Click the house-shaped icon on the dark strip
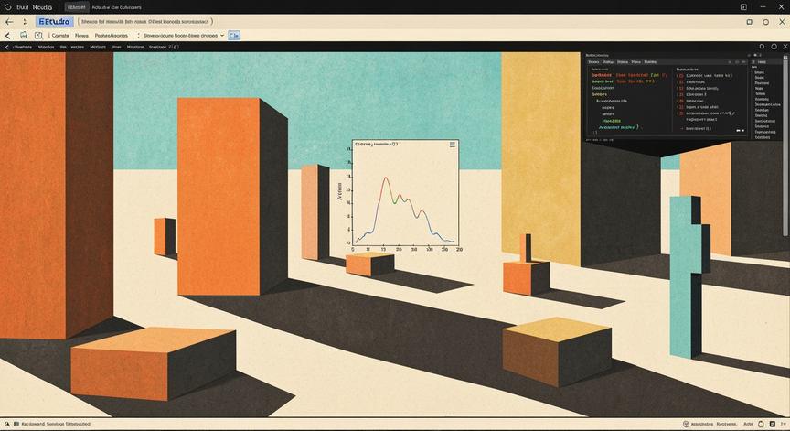This screenshot has width=790, height=431. (762, 47)
